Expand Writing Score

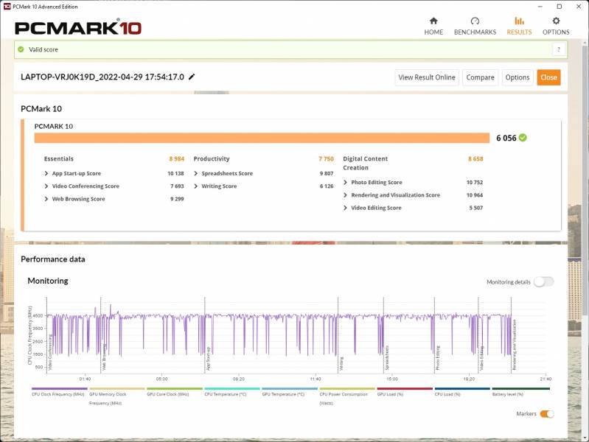coord(195,186)
